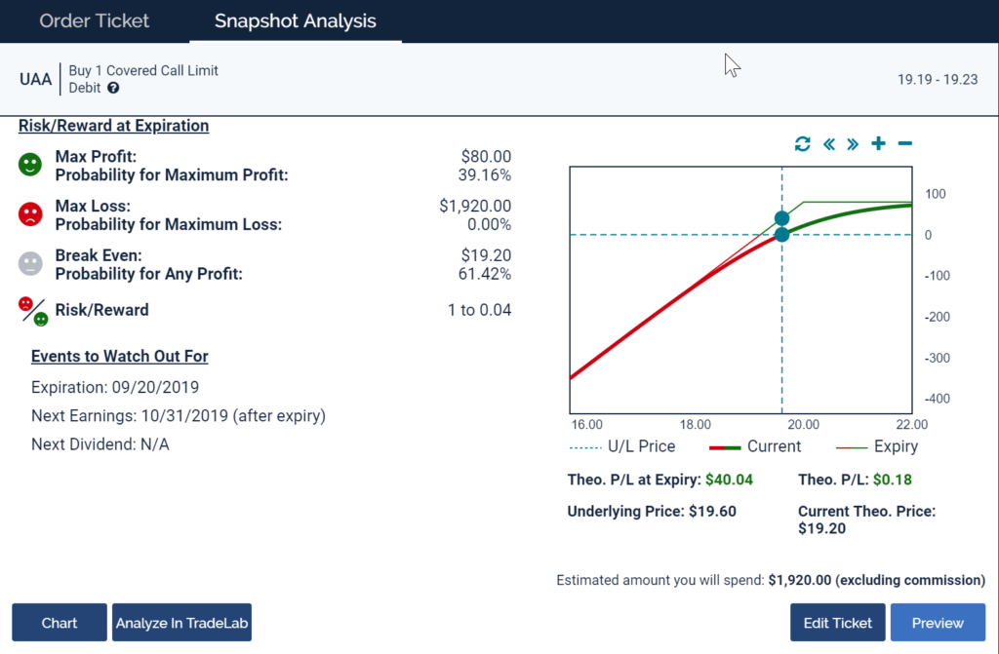Open the Debit help question-mark icon
The width and height of the screenshot is (999, 654).
tap(113, 88)
